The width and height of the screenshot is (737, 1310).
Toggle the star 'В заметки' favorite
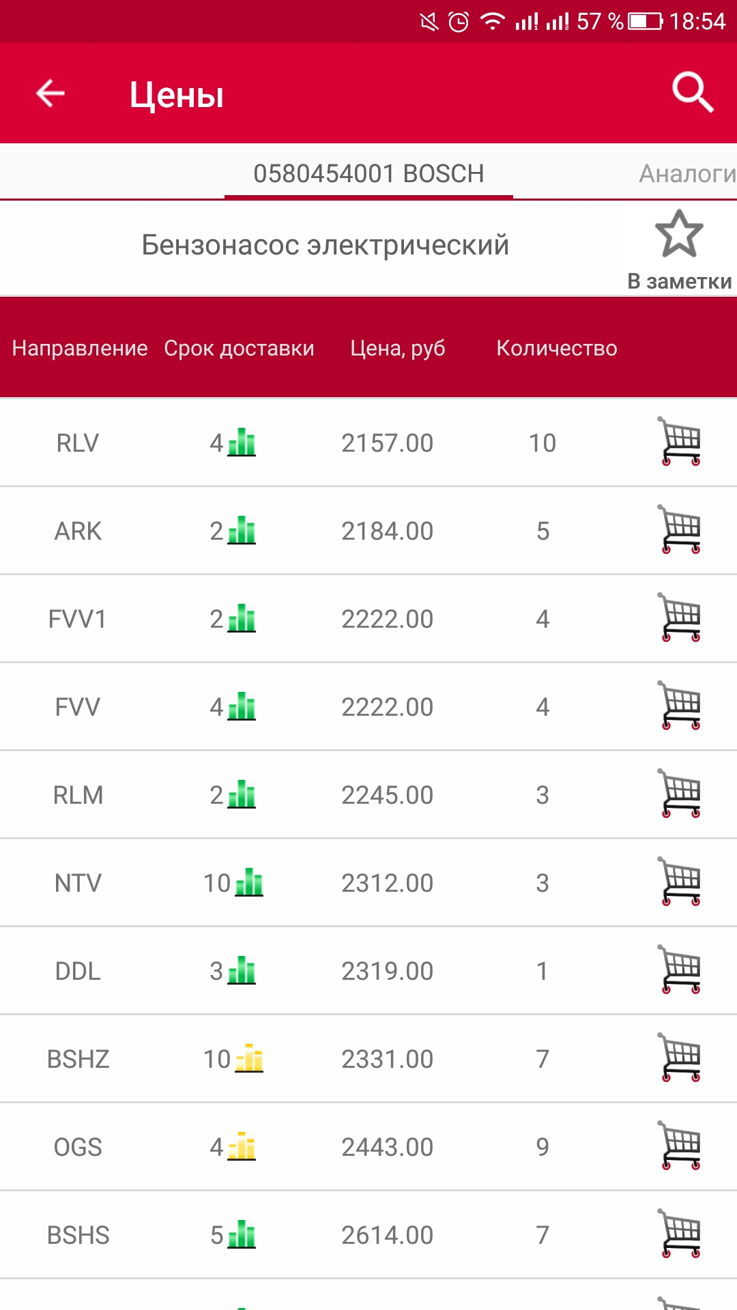coord(679,234)
